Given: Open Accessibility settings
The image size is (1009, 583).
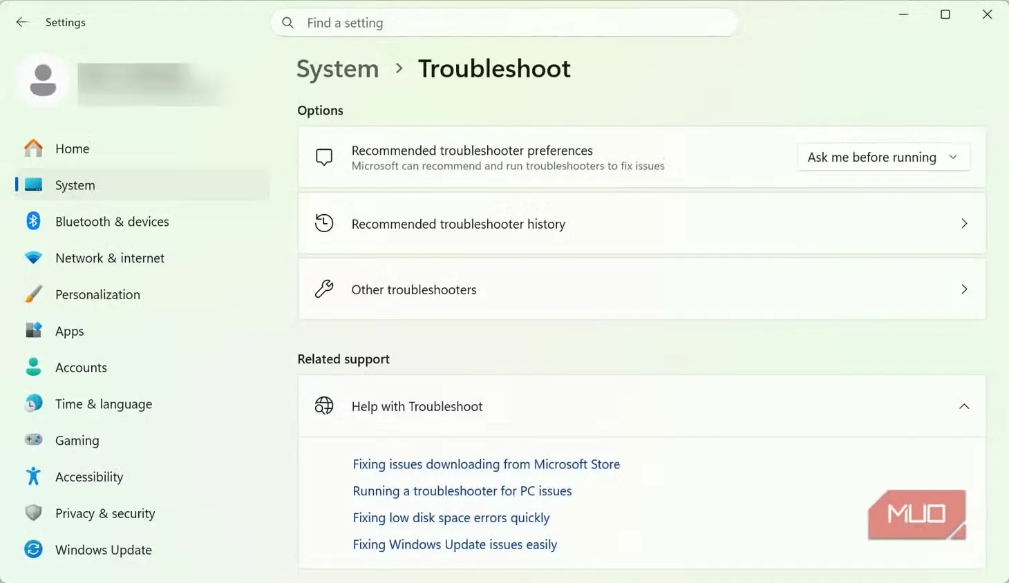Looking at the screenshot, I should pos(142,477).
